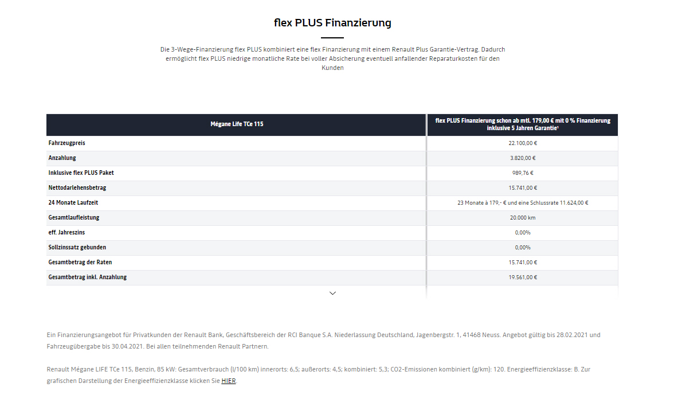Screen dimensions: 674x395
Task: Select the 19.561,00 € total amount value
Action: [523, 277]
